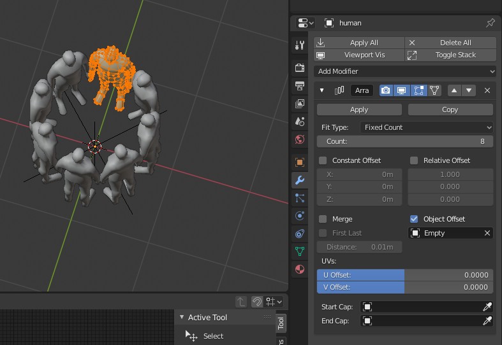The image size is (502, 345).
Task: Click the orientation axis icon in header
Action: [240, 302]
